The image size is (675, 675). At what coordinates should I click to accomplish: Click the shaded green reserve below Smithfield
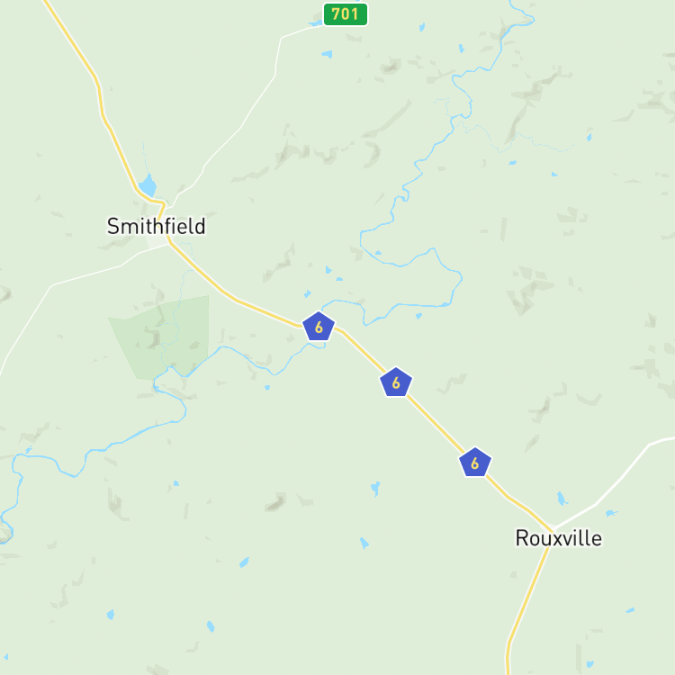pyautogui.click(x=166, y=337)
